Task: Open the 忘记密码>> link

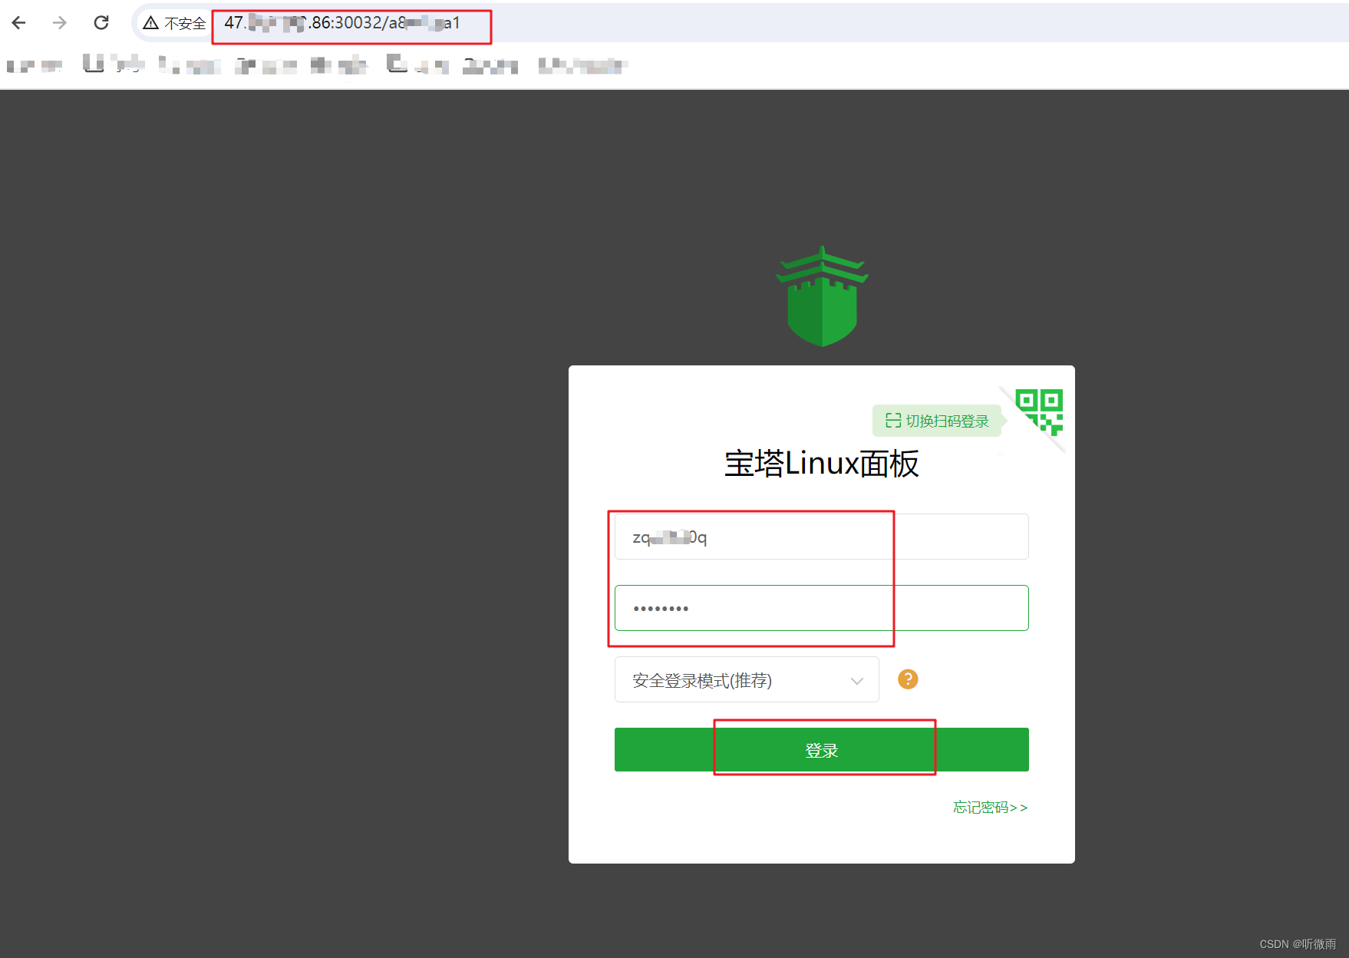Action: pyautogui.click(x=990, y=808)
